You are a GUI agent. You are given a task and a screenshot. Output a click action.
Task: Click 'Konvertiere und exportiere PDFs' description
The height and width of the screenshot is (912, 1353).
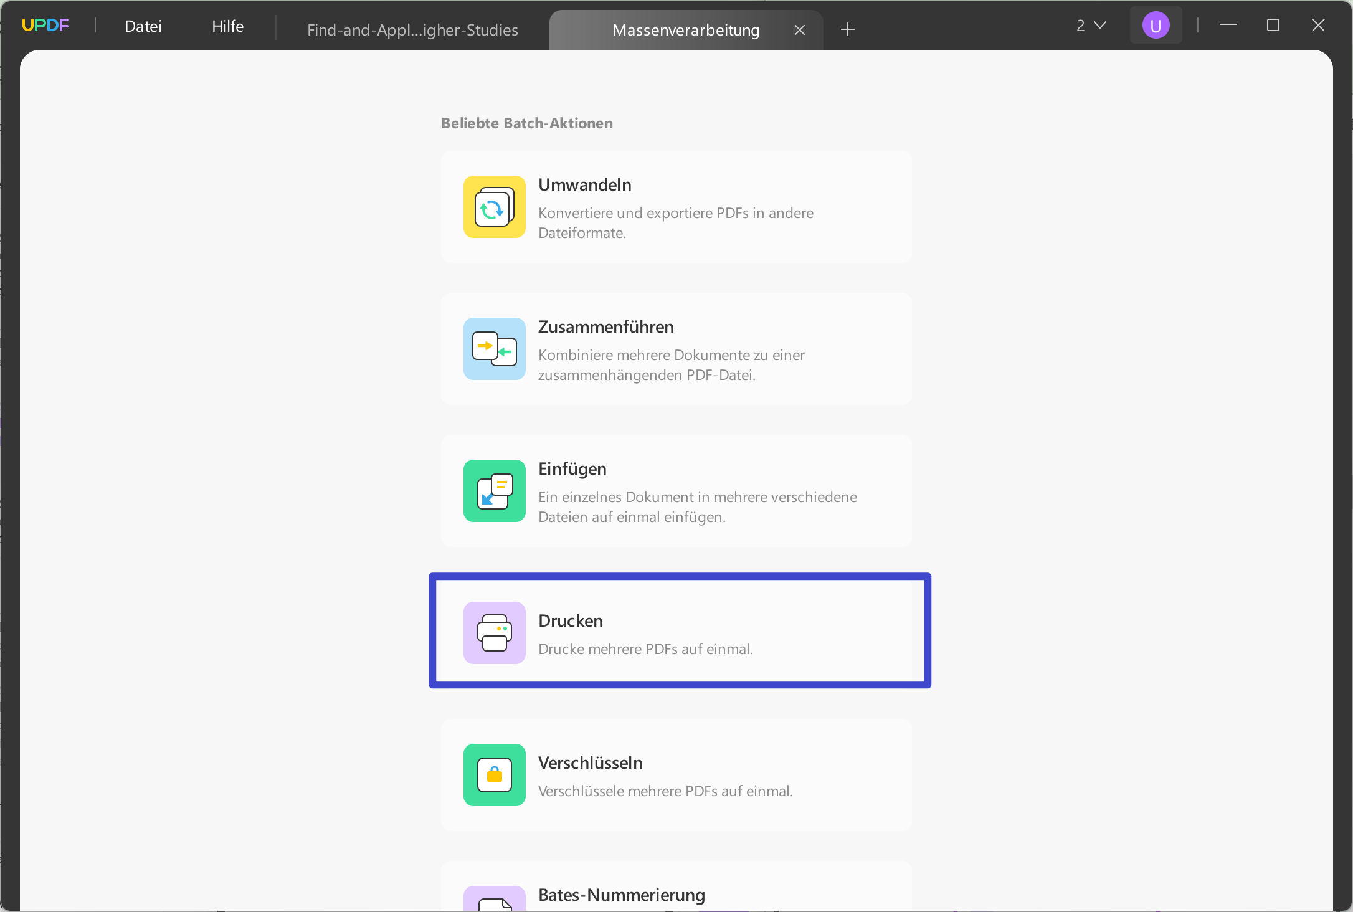676,223
